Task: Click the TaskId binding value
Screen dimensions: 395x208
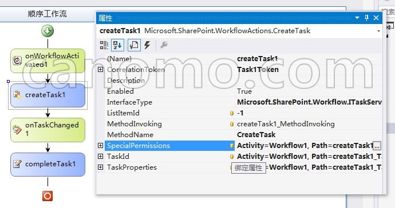Action: coord(309,157)
